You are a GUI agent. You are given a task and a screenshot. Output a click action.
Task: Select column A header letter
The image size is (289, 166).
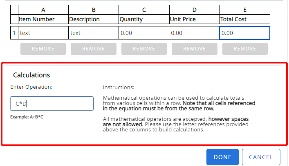[x=43, y=10]
